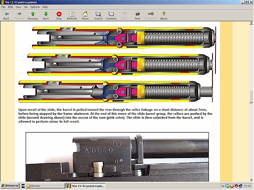The height and width of the screenshot is (190, 254).
Task: Print the current page
Action: 137,16
